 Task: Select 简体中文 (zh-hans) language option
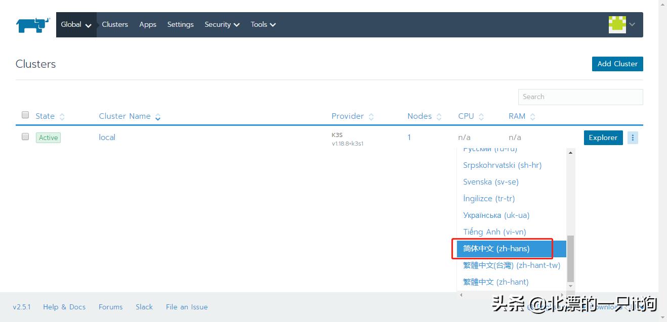pyautogui.click(x=496, y=249)
